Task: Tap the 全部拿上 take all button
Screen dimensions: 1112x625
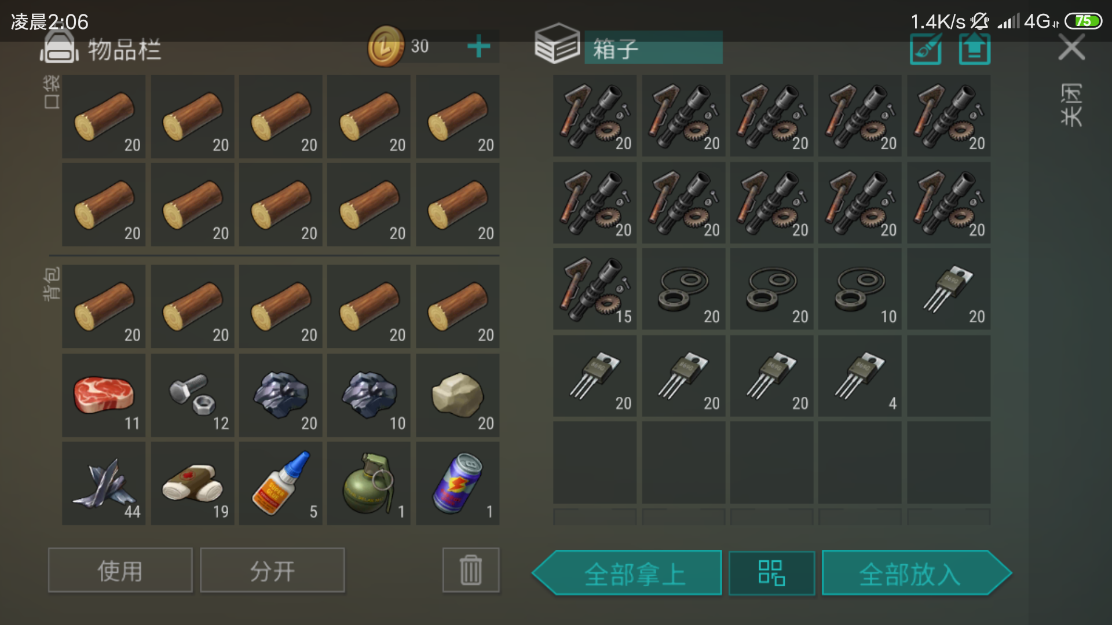Action: [627, 573]
